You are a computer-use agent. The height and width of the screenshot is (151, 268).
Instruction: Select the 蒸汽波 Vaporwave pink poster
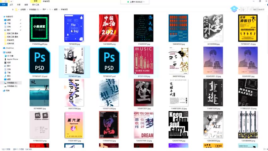pos(74,125)
